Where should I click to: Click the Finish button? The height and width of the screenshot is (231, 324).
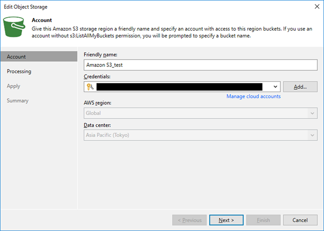point(263,220)
